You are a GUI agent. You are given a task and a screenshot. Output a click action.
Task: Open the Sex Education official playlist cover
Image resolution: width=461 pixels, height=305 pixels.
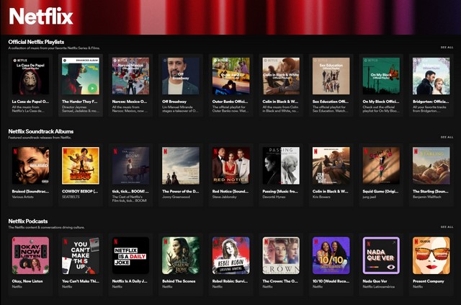(331, 76)
